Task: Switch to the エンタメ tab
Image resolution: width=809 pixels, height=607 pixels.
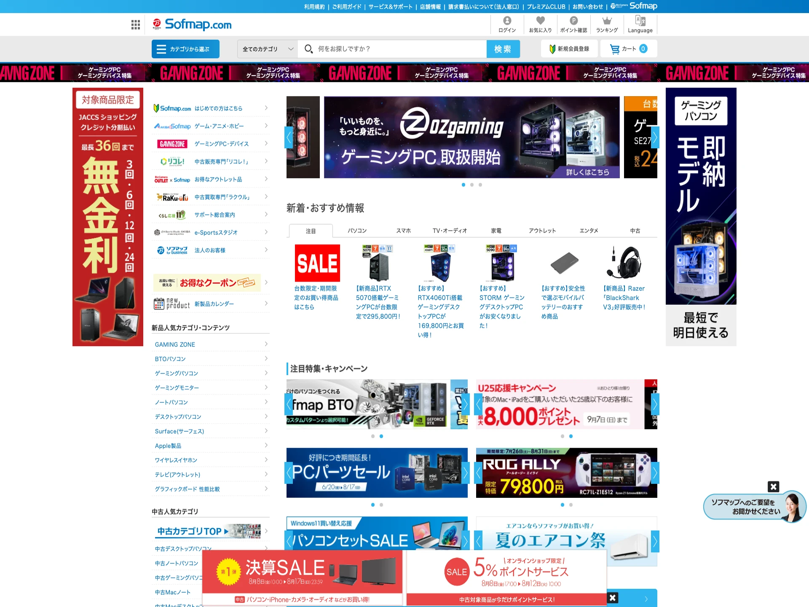Action: click(589, 231)
